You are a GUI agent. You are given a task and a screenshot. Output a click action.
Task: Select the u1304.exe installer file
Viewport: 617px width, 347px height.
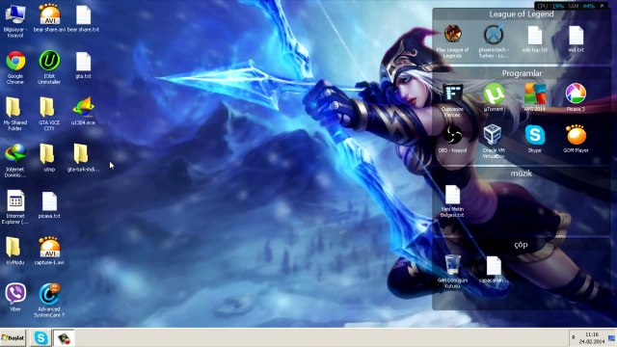[83, 111]
